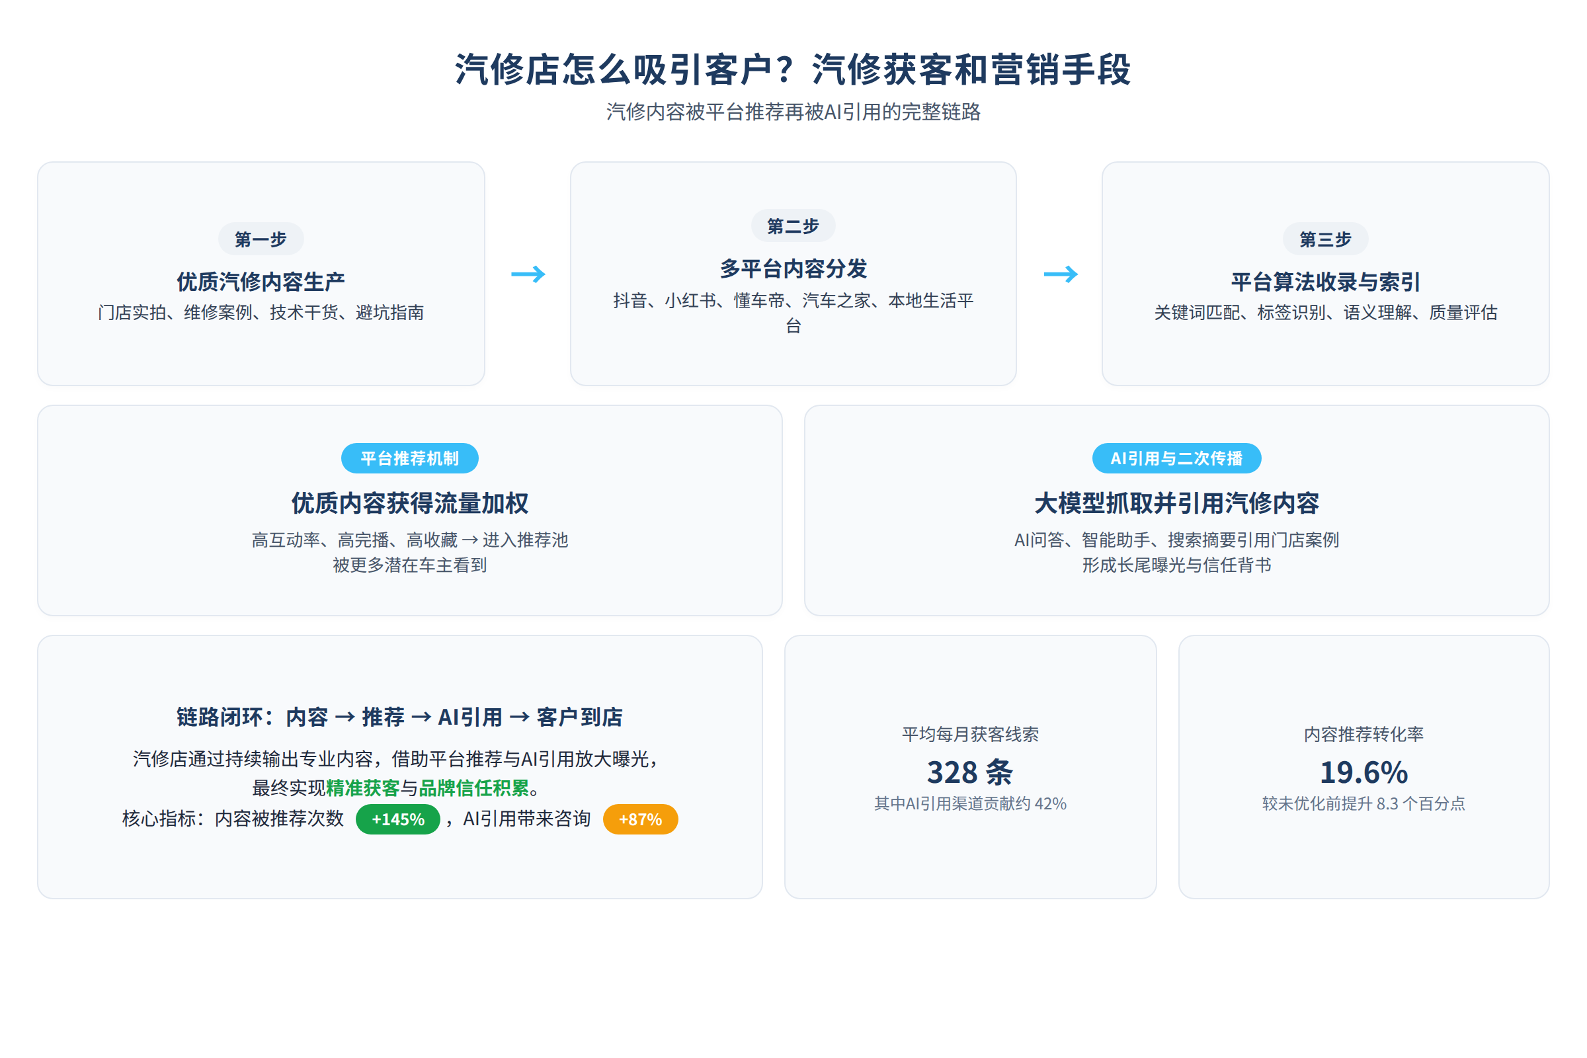This screenshot has height=1058, width=1587.
Task: Click text 核心指标：内容被推荐次数
Action: pyautogui.click(x=233, y=819)
